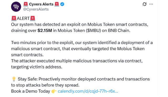Click the siren emoji after the ALERT text

(x=33, y=18)
